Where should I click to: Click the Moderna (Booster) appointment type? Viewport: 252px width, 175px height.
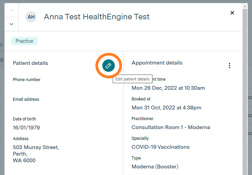(x=155, y=167)
